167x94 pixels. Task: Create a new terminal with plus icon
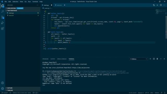pos(150,59)
